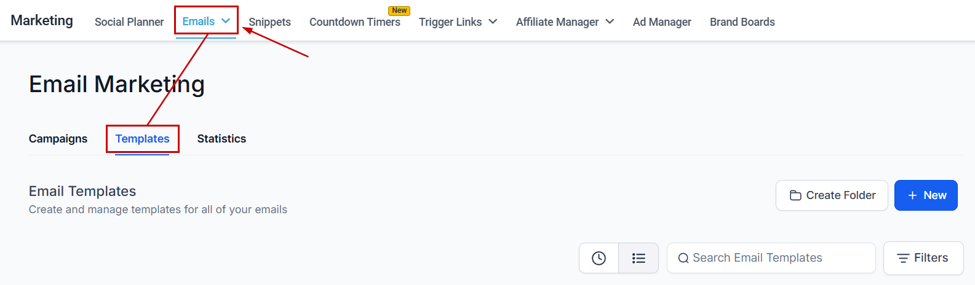Click the Filters lines icon
This screenshot has height=285, width=975.
(x=903, y=259)
